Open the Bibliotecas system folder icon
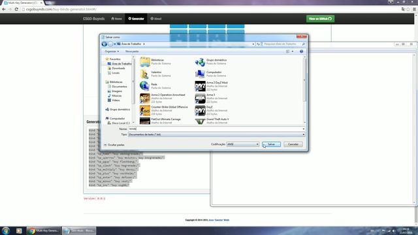 145,62
